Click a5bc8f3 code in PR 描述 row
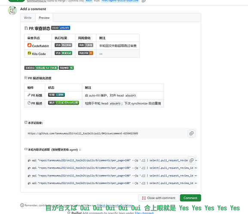The width and height of the screenshot is (248, 214). click(115, 104)
